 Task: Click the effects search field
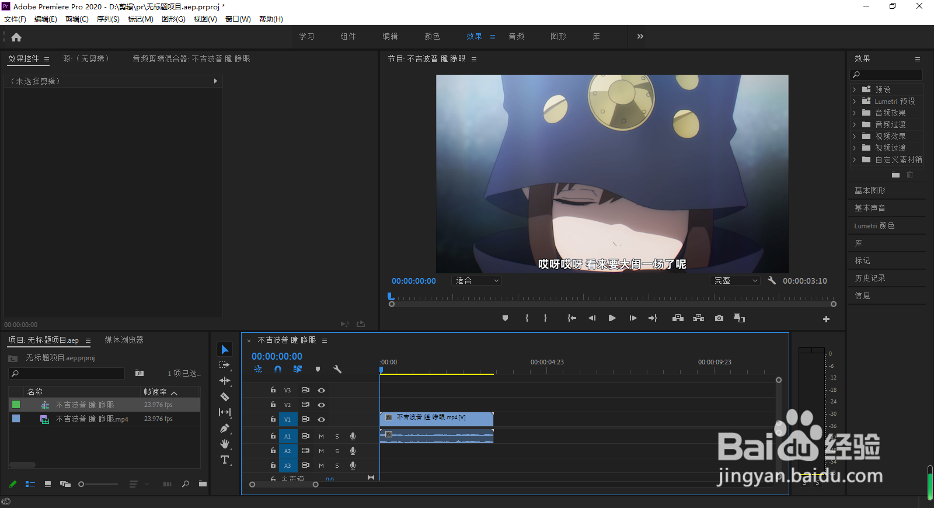click(x=886, y=75)
